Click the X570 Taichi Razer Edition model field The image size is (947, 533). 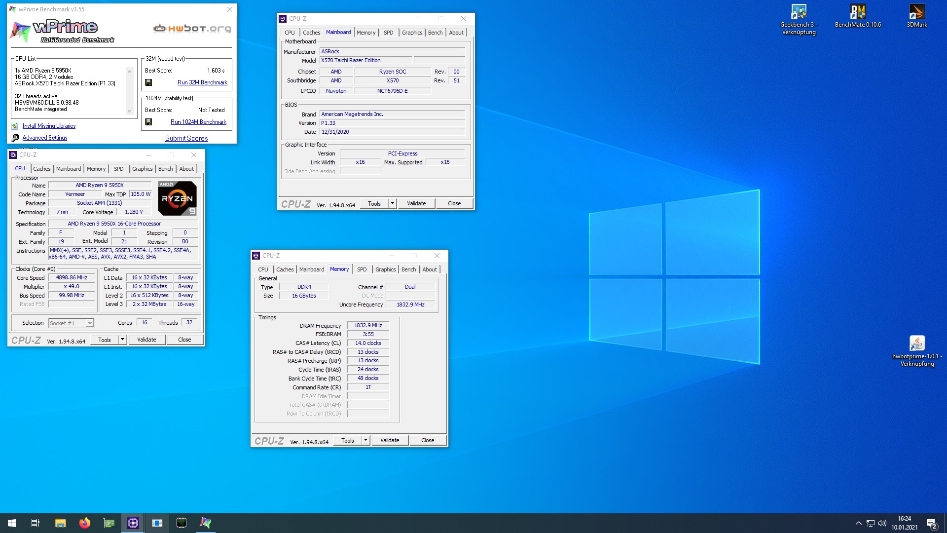366,61
